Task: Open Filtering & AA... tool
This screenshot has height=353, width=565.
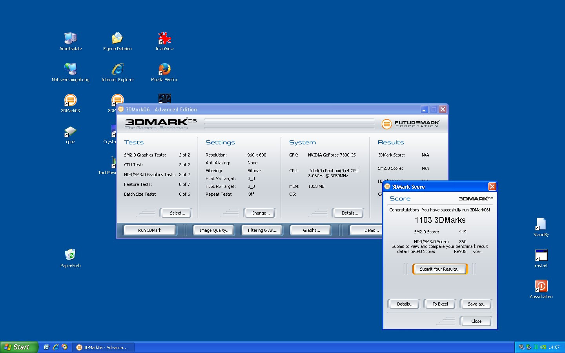Action: 262,230
